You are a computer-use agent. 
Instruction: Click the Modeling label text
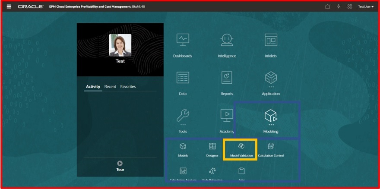pyautogui.click(x=271, y=132)
